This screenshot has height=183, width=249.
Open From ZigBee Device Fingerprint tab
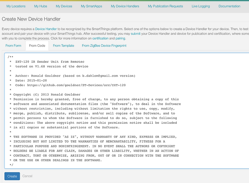click(104, 46)
